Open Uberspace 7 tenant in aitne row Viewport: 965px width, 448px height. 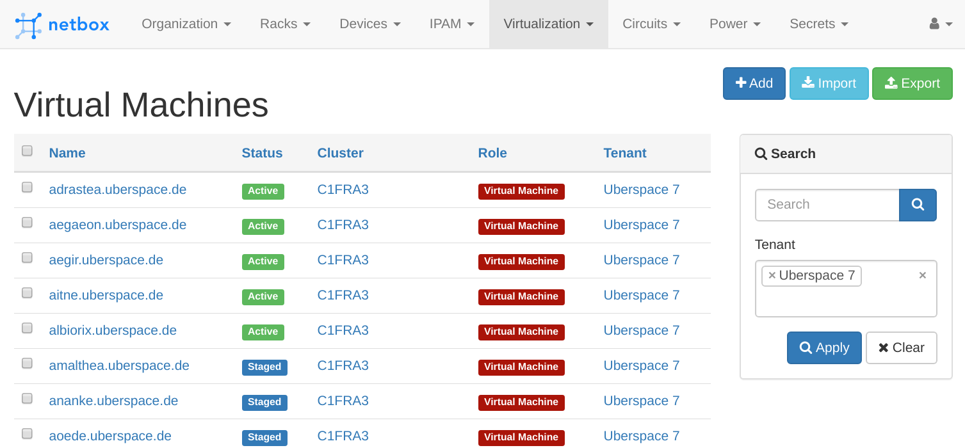coord(642,295)
